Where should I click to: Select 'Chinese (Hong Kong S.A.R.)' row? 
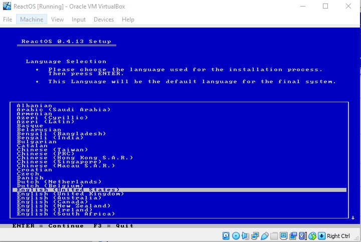(x=179, y=158)
